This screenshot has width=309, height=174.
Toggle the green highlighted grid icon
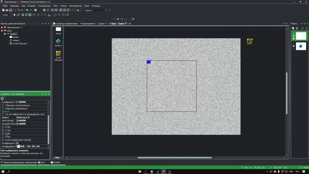point(30,15)
